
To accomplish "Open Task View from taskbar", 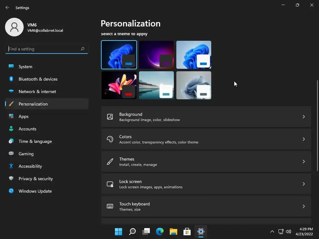I will tap(146, 232).
